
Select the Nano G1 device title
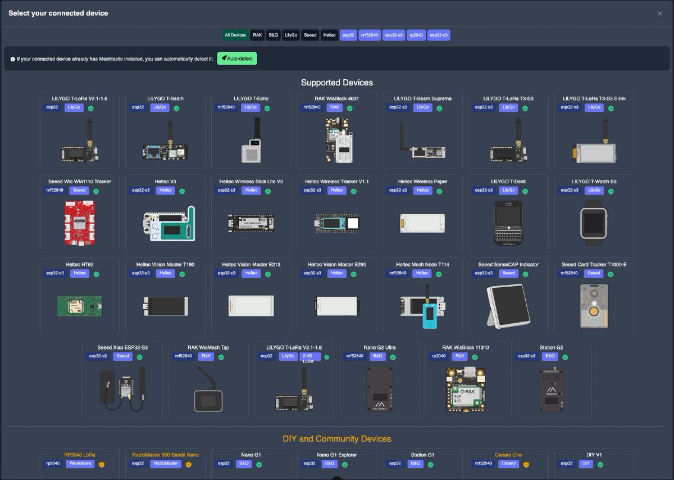251,455
